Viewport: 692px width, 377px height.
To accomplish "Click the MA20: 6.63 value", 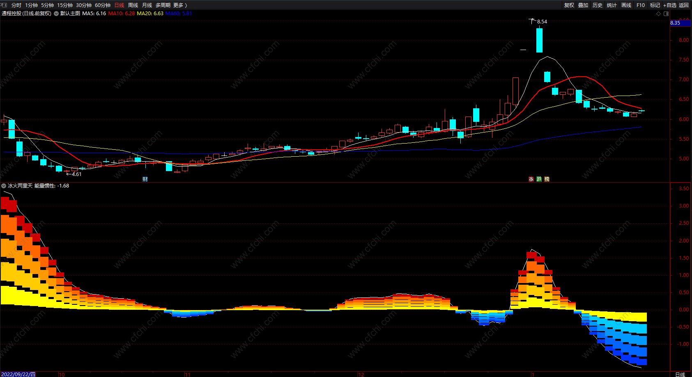I will pyautogui.click(x=150, y=14).
